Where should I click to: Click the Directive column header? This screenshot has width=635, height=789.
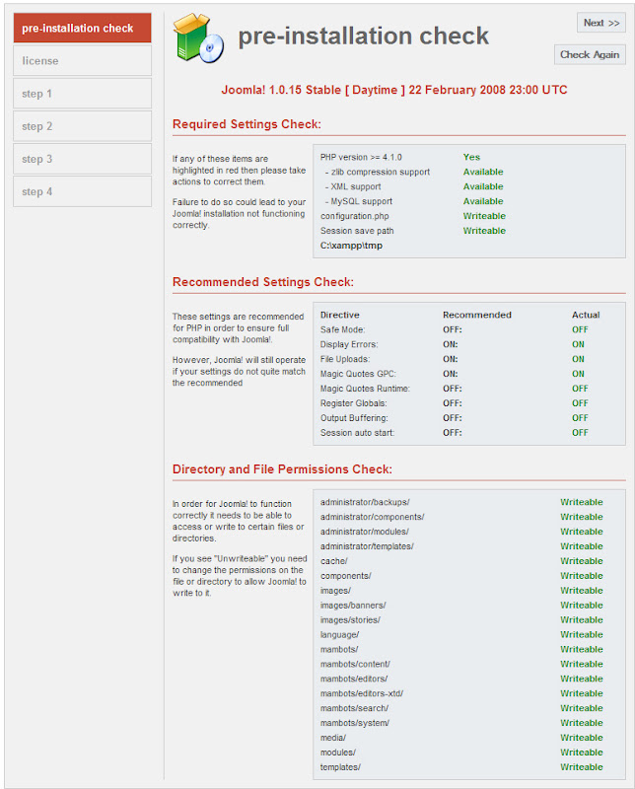click(339, 315)
